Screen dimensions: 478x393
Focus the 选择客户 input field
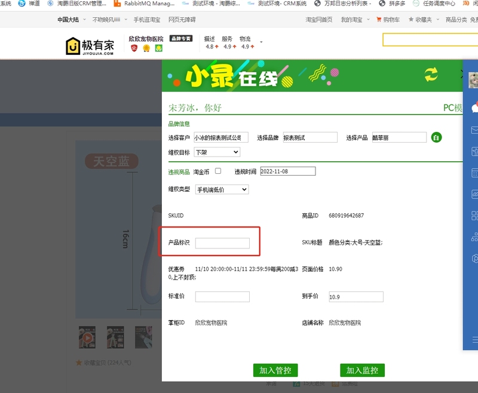pos(221,137)
